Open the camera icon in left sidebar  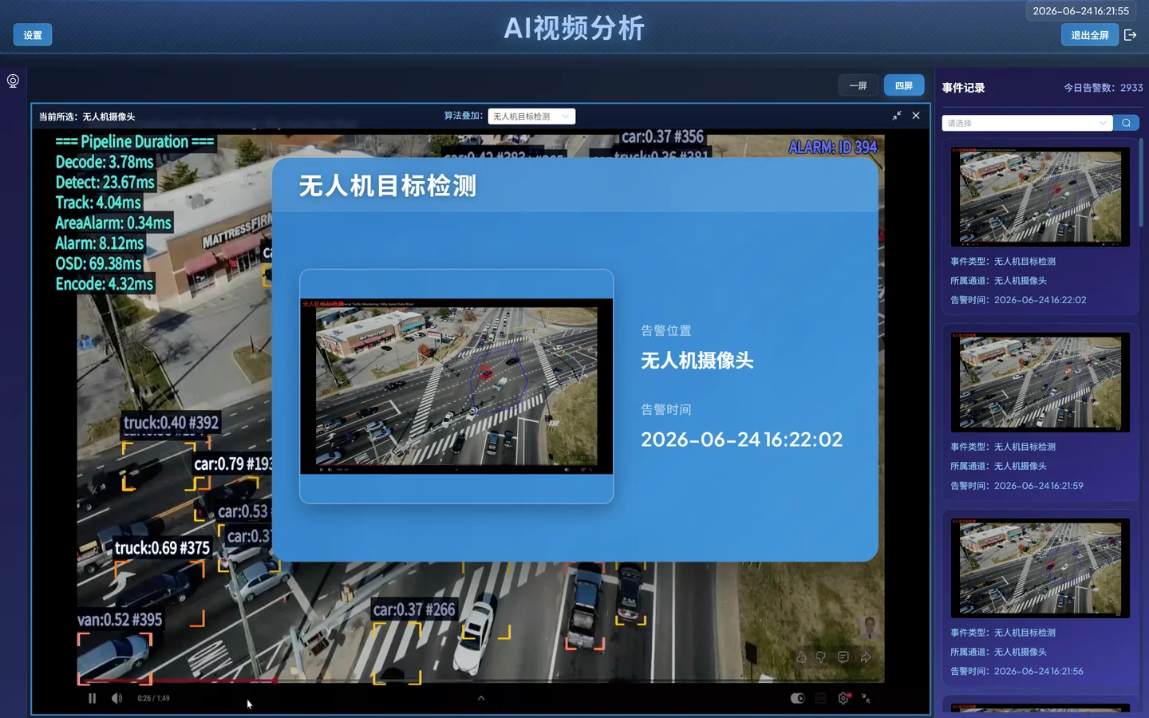click(x=13, y=81)
